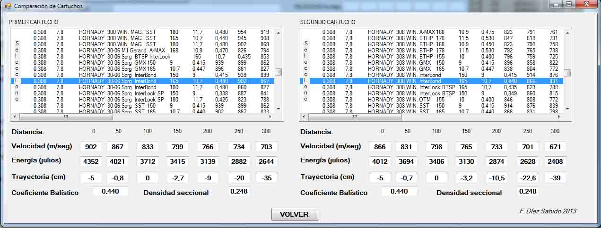601x228 pixels.
Task: Choose 30-06 Sprg BTSP InterLock row
Action: [124, 57]
